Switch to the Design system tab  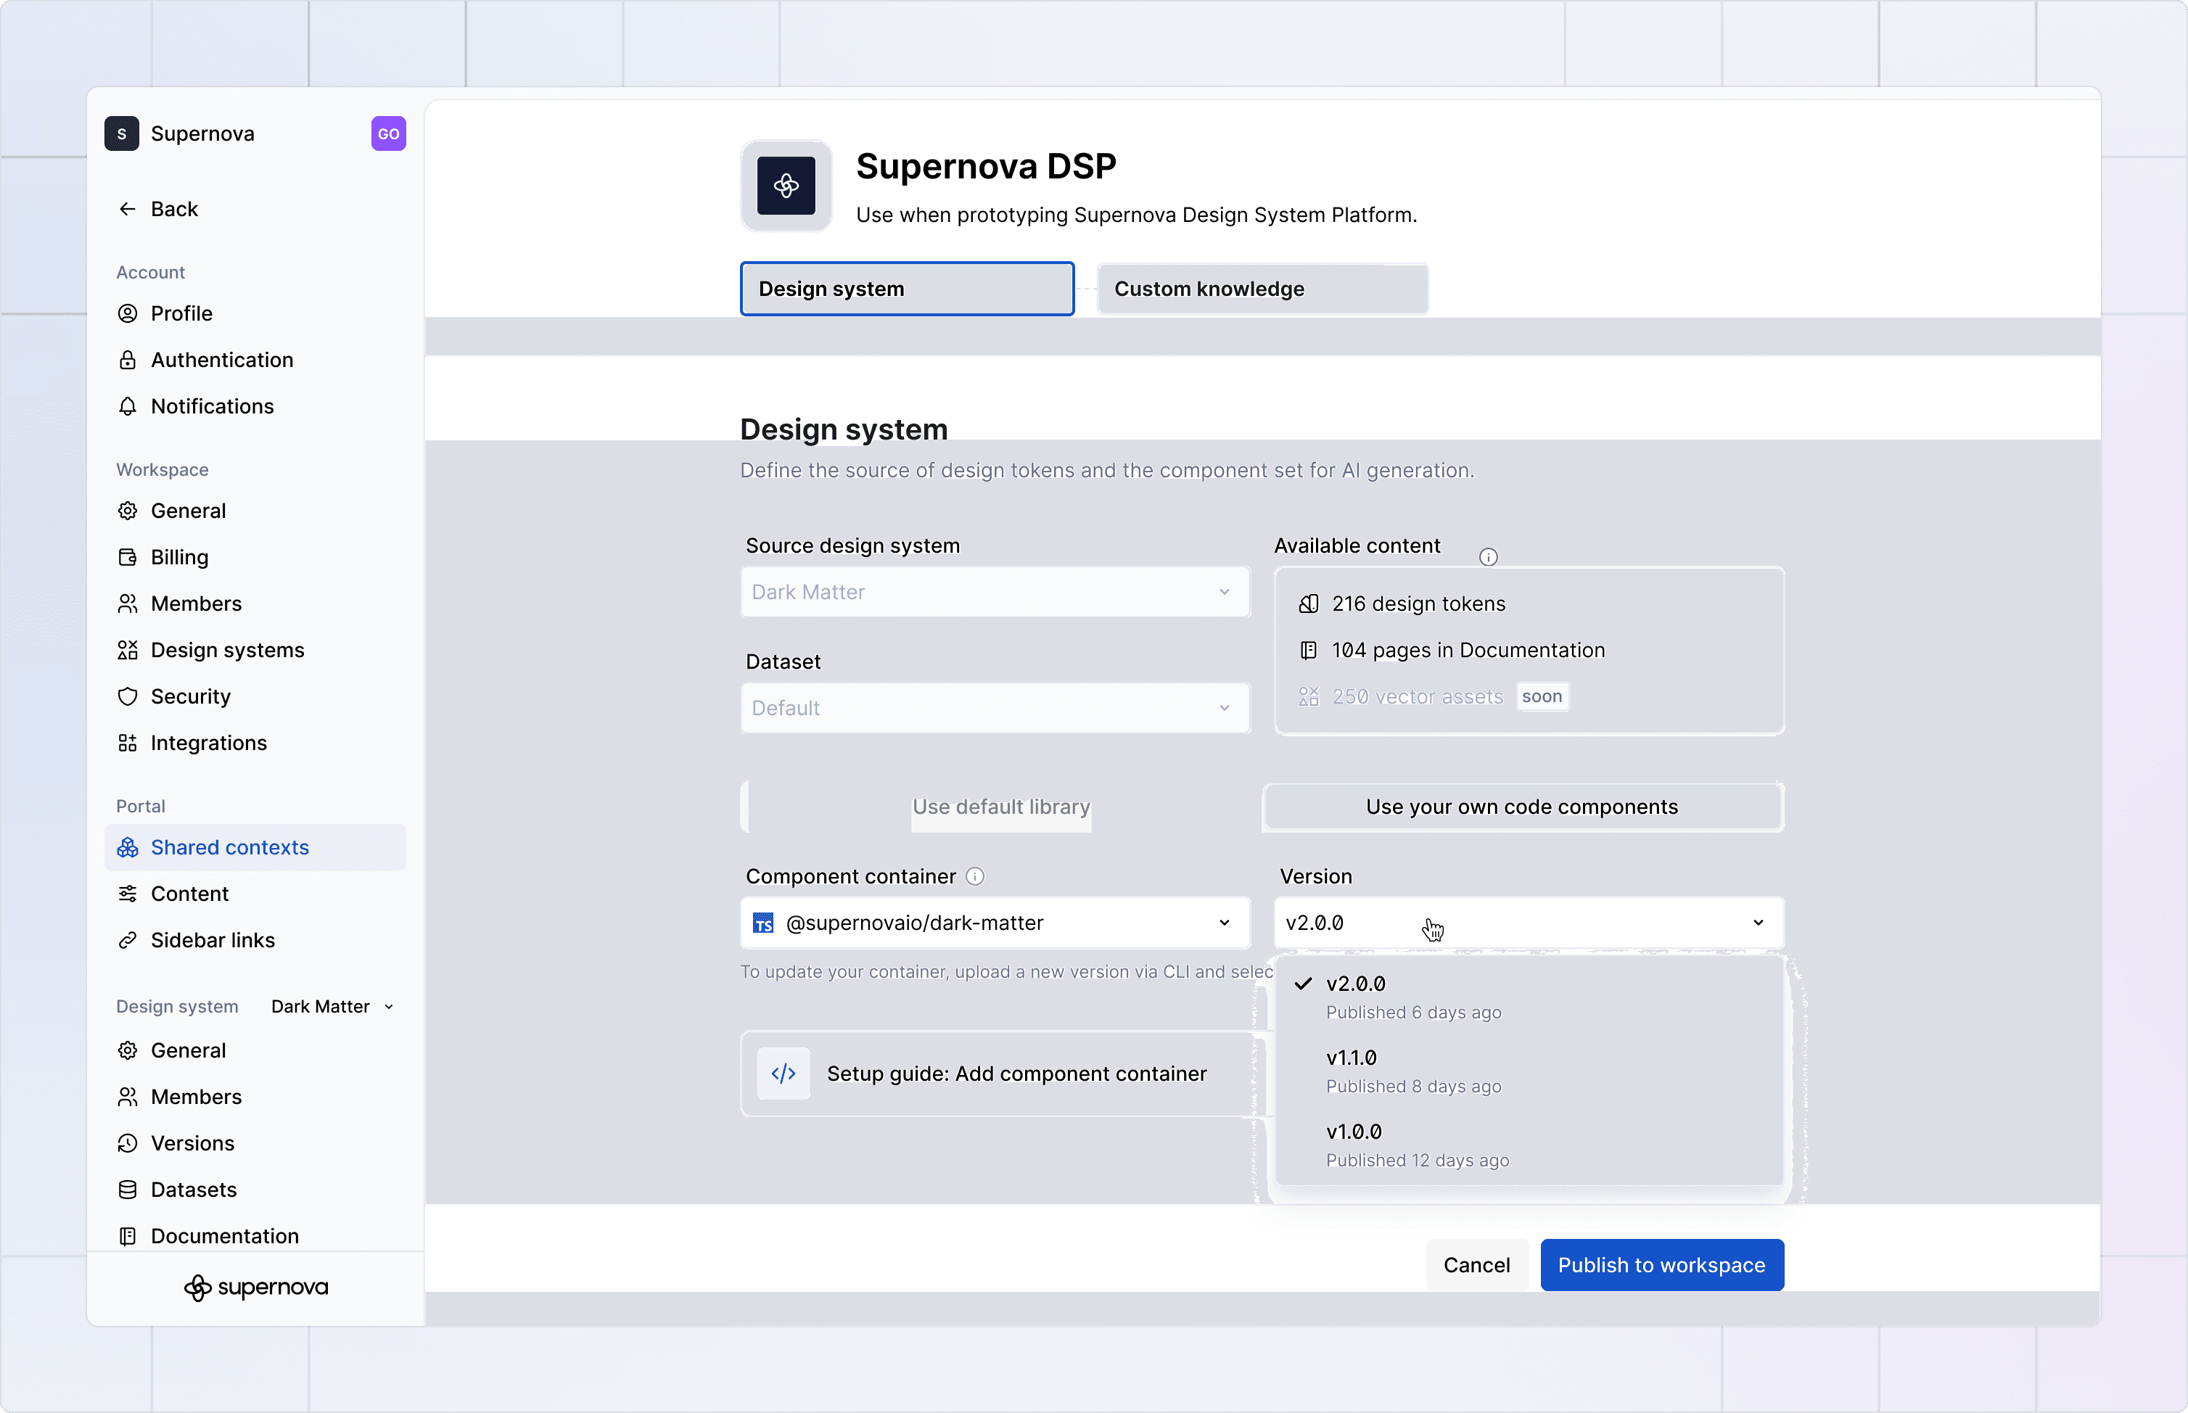coord(908,289)
